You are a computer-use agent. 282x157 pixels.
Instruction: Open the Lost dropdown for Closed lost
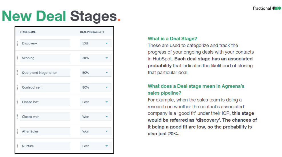pyautogui.click(x=96, y=102)
